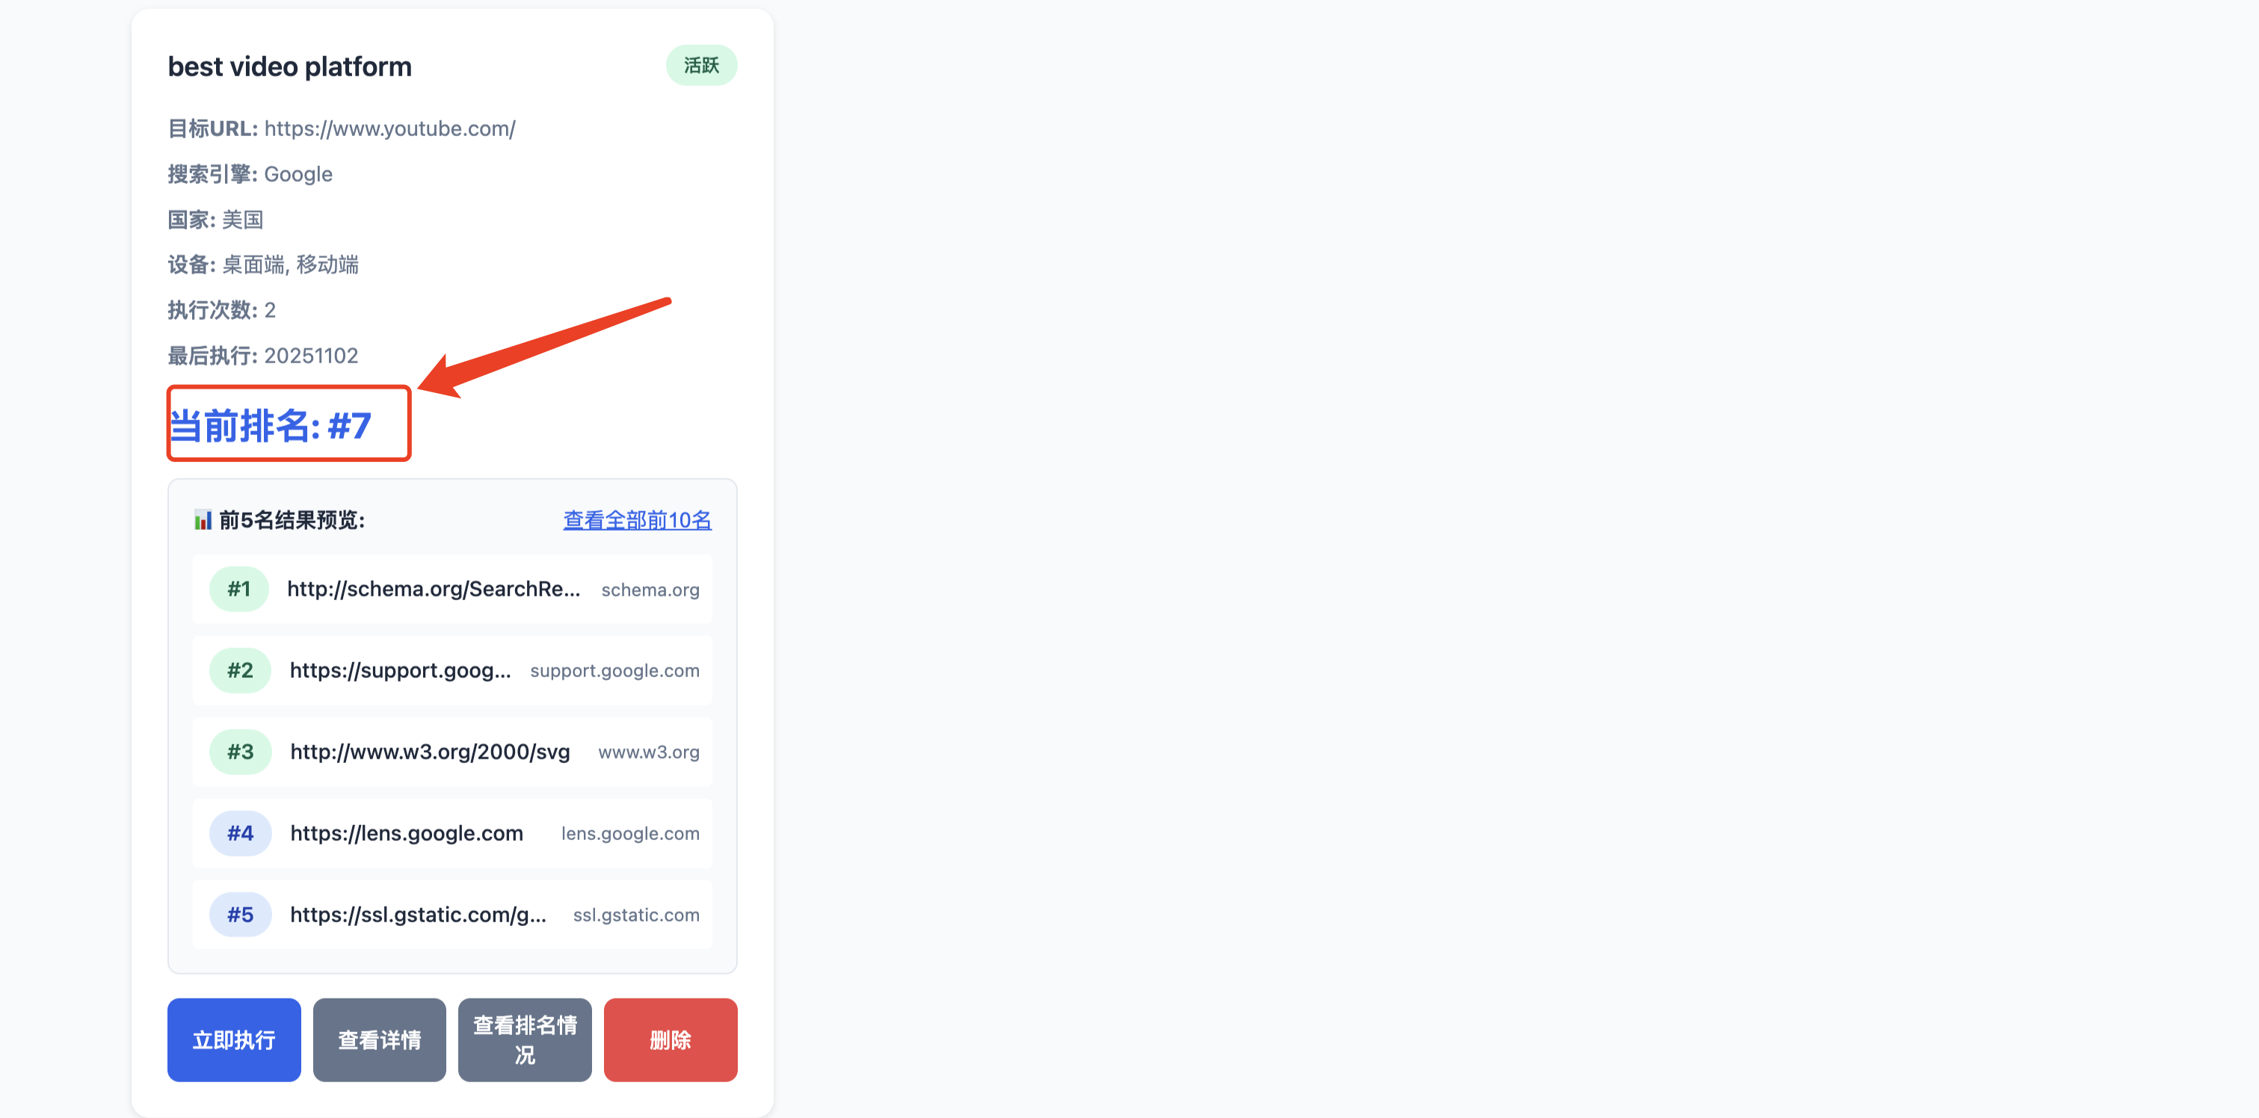2259x1118 pixels.
Task: Click the bar chart icon beside 前5名结果预览
Action: (203, 520)
